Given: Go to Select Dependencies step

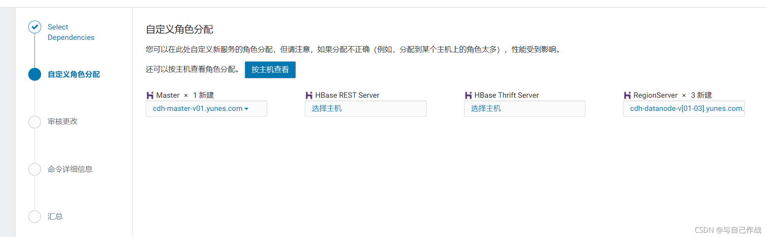Looking at the screenshot, I should click(x=71, y=32).
